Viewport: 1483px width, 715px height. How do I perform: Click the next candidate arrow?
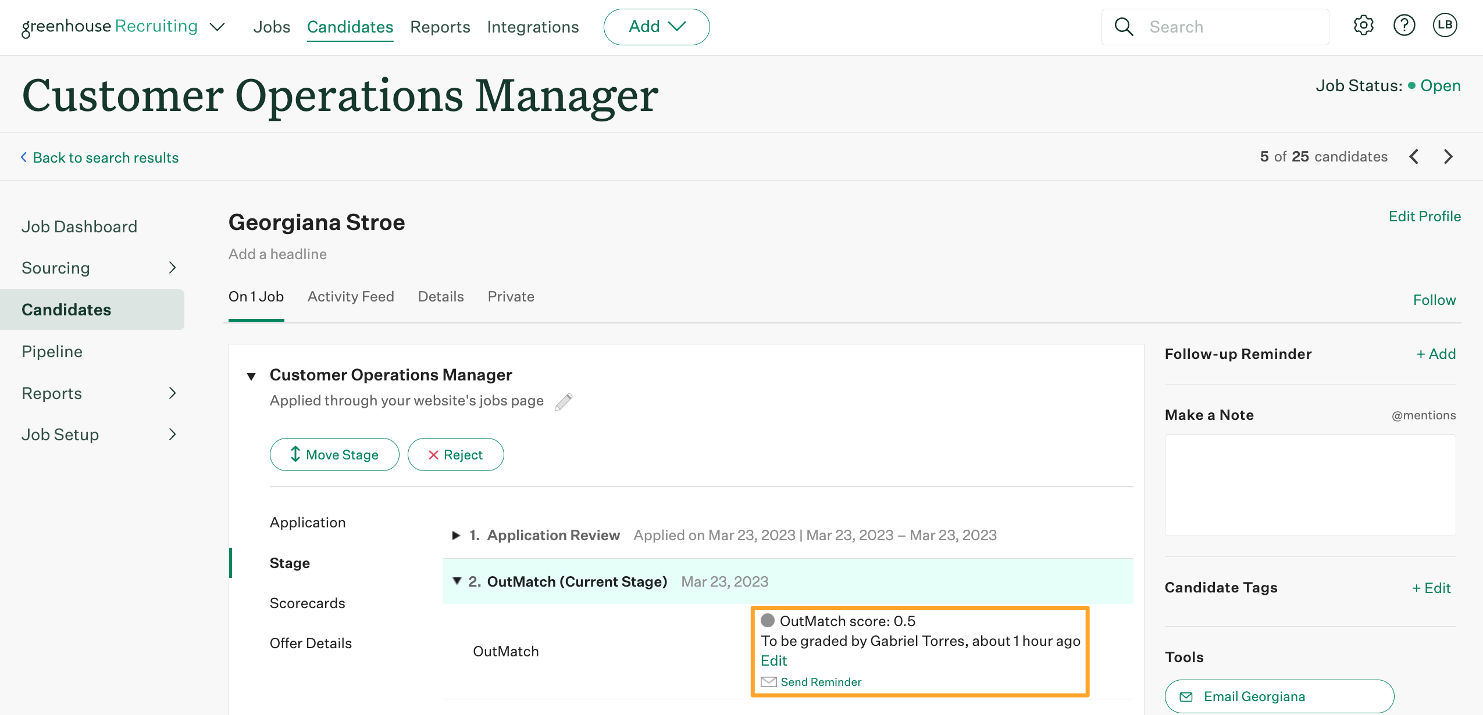pyautogui.click(x=1448, y=156)
